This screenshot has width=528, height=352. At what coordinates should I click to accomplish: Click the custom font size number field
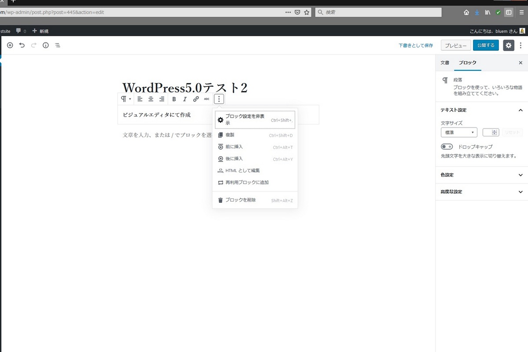[490, 132]
